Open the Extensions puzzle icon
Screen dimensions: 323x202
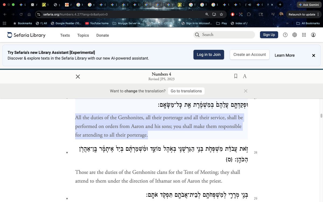249,14
